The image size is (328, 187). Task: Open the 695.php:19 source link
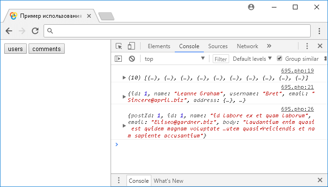(x=297, y=71)
